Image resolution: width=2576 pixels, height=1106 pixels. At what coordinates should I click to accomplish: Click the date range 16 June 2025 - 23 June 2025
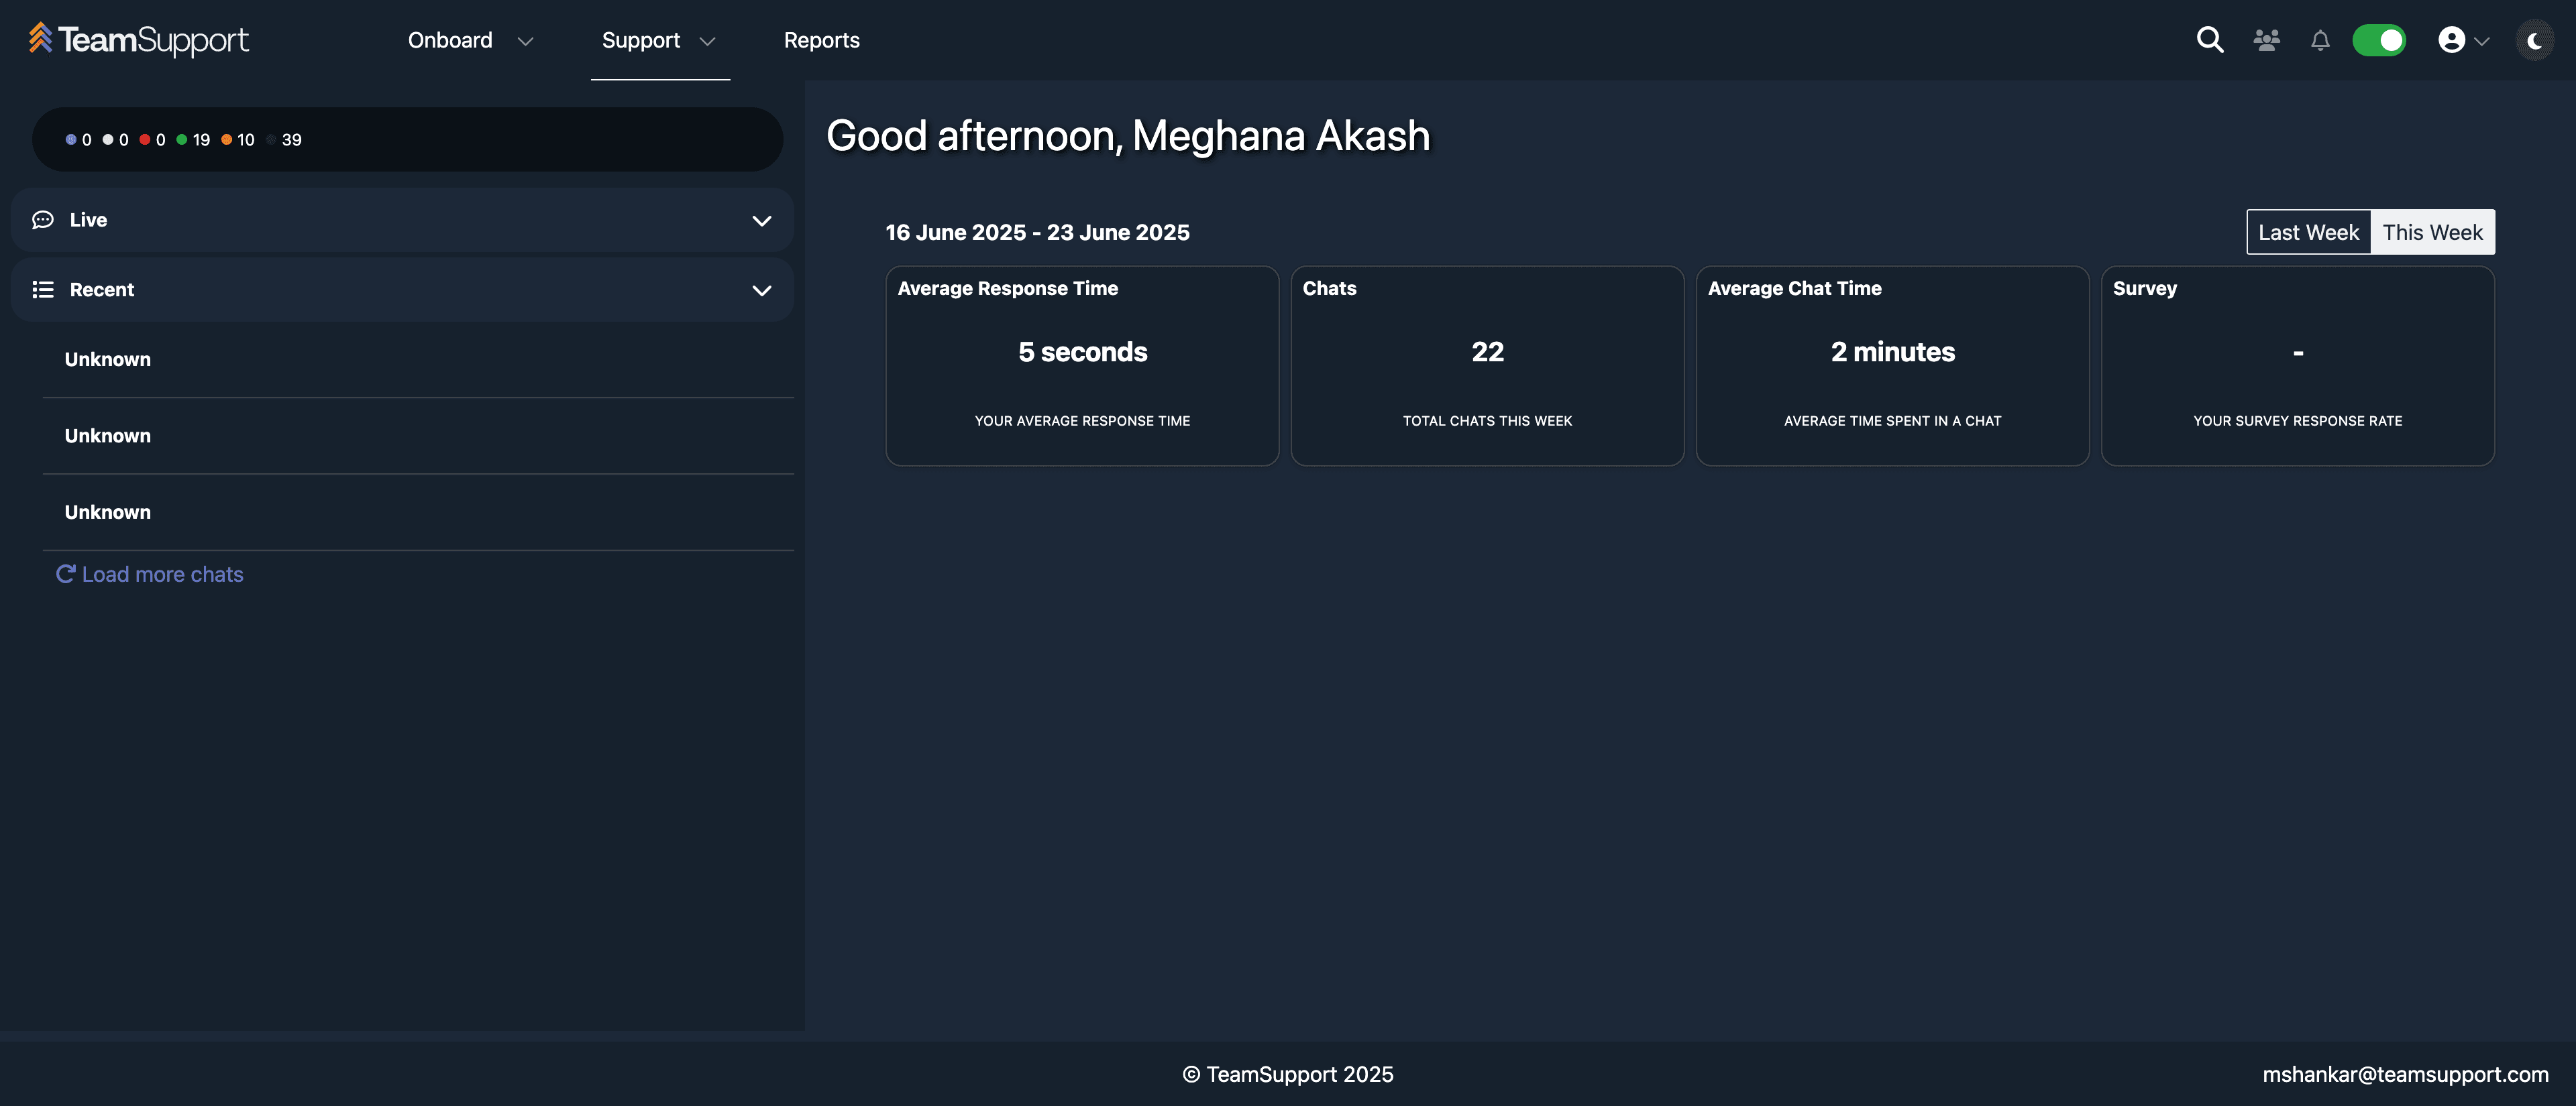pos(1037,233)
